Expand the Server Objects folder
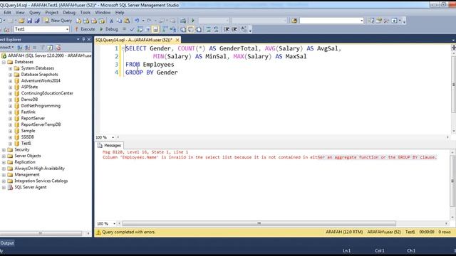The width and height of the screenshot is (456, 256). point(4,156)
